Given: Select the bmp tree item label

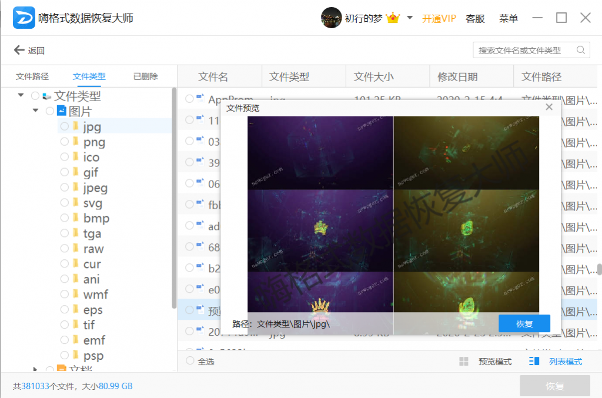Looking at the screenshot, I should point(96,218).
